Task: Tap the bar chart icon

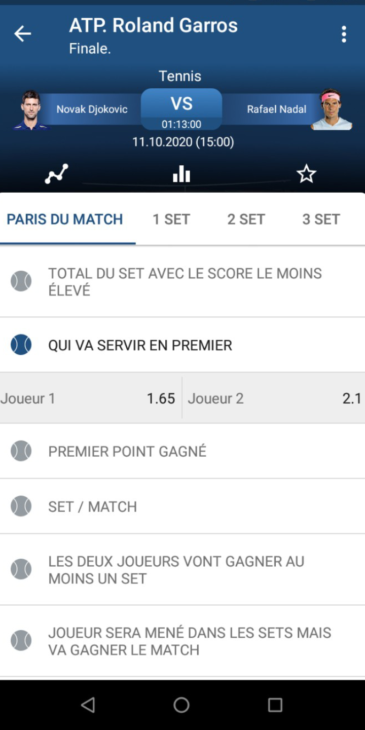Action: (x=181, y=174)
